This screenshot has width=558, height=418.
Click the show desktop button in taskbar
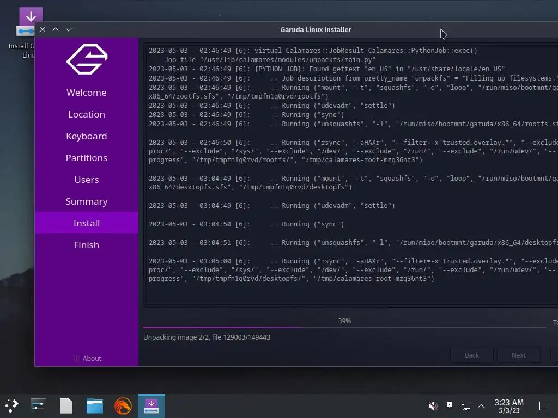pos(544,406)
